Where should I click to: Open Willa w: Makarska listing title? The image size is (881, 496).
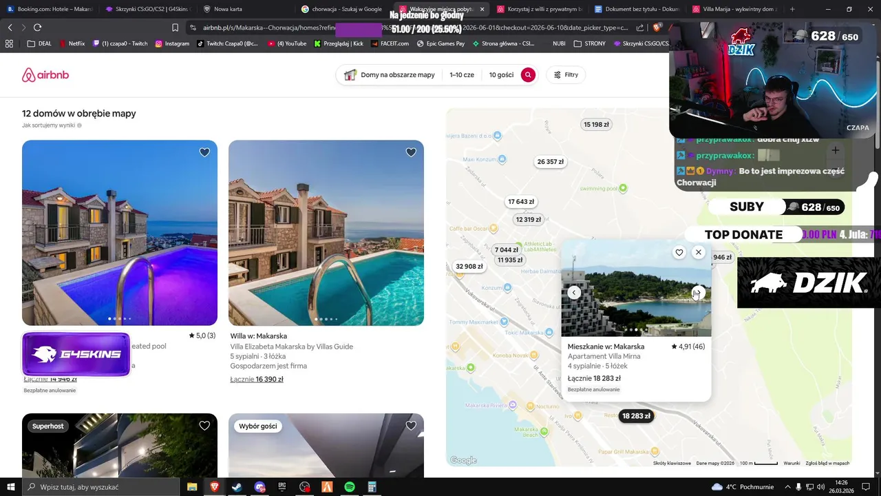pos(259,336)
